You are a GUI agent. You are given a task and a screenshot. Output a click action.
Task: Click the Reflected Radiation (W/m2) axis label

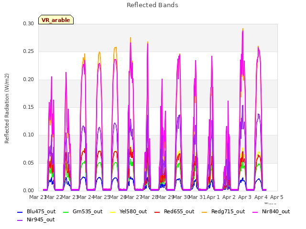7,108
